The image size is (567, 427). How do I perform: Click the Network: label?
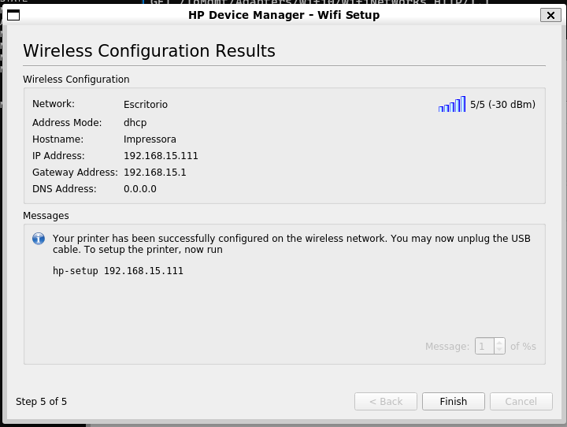[54, 104]
